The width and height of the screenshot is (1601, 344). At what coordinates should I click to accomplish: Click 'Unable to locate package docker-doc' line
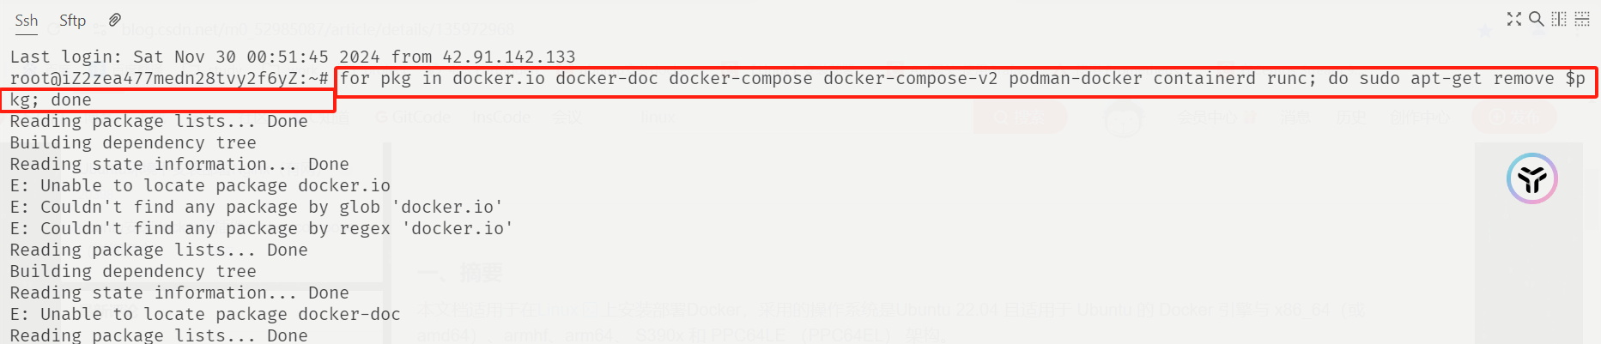pos(205,315)
